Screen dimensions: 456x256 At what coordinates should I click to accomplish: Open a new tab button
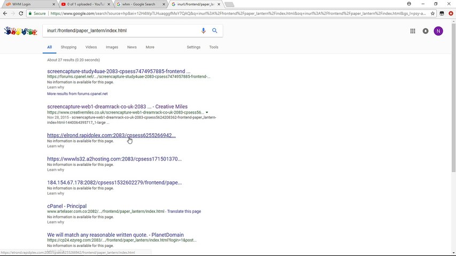point(229,4)
